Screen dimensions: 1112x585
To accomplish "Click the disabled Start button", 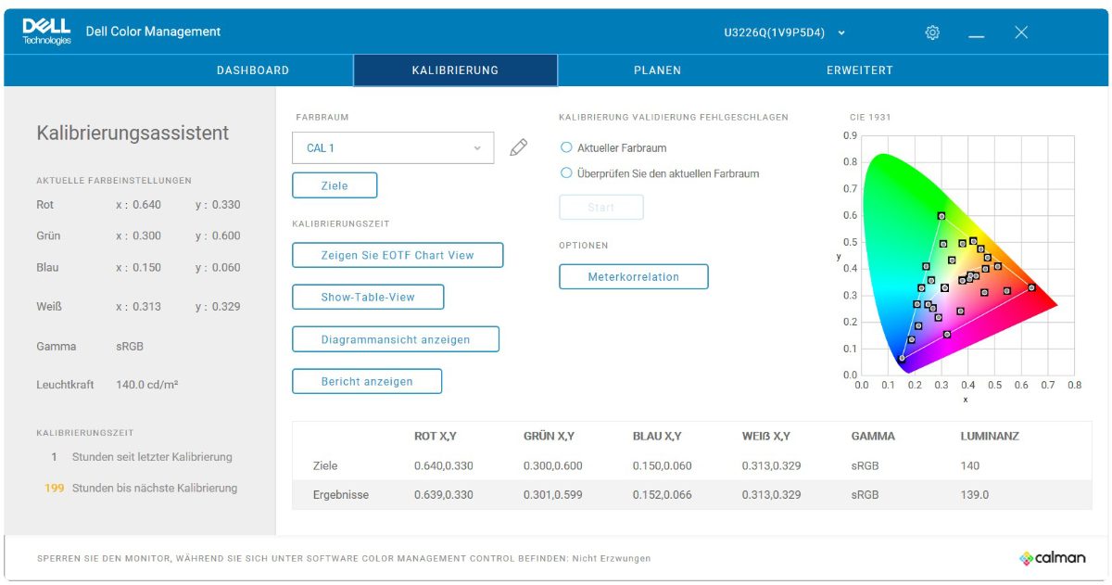I will (601, 208).
